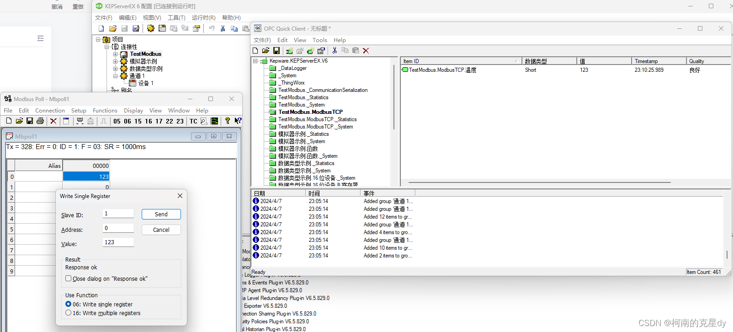Click Send button in Write Single Register dialog
The height and width of the screenshot is (332, 733).
161,214
